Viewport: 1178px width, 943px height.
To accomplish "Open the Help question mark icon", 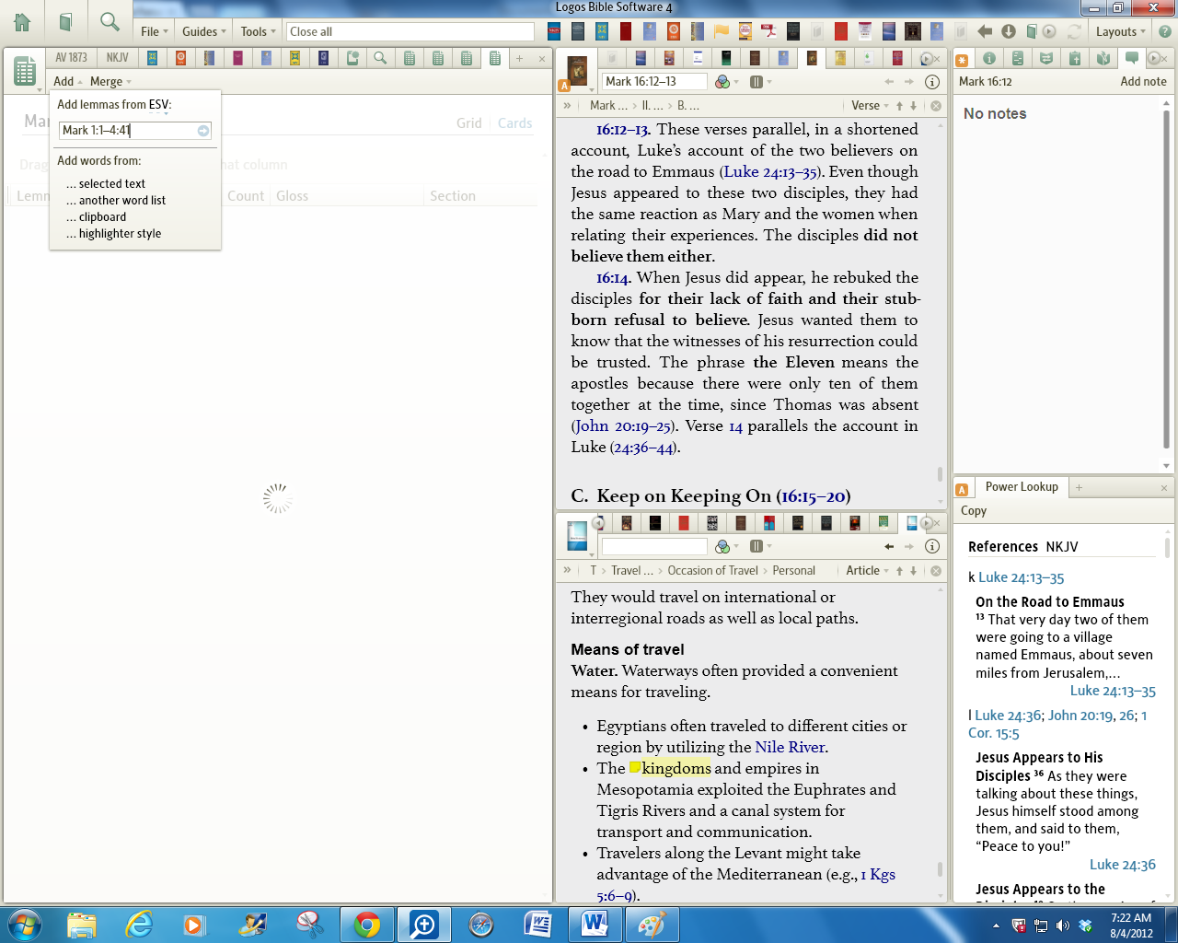I will tap(1164, 31).
